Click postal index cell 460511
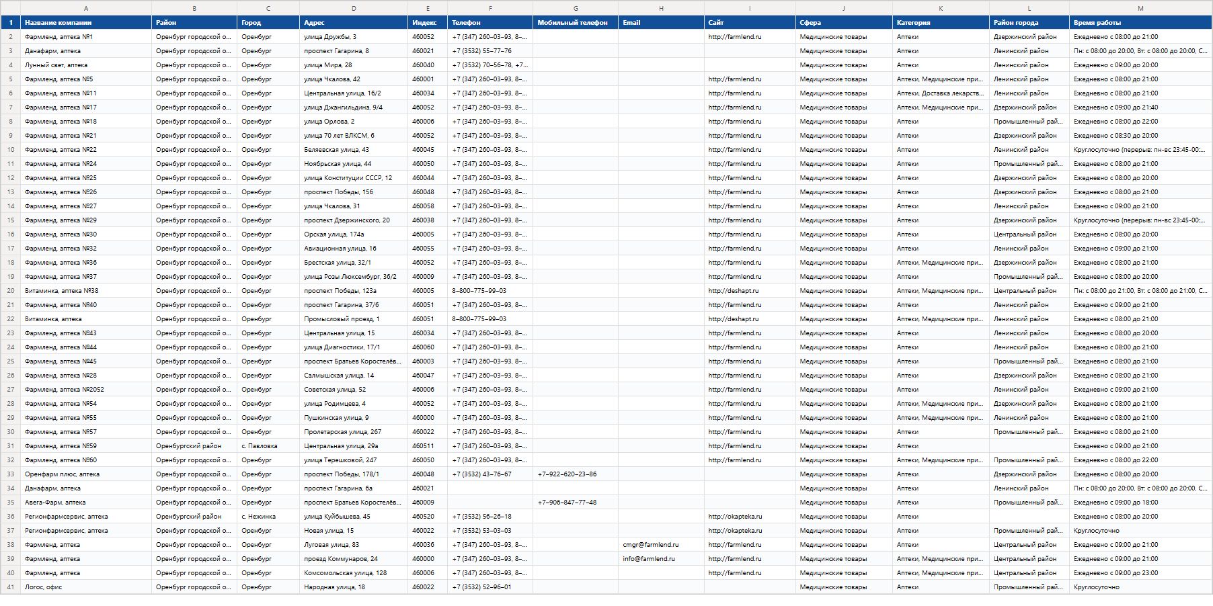The width and height of the screenshot is (1213, 606). 428,446
